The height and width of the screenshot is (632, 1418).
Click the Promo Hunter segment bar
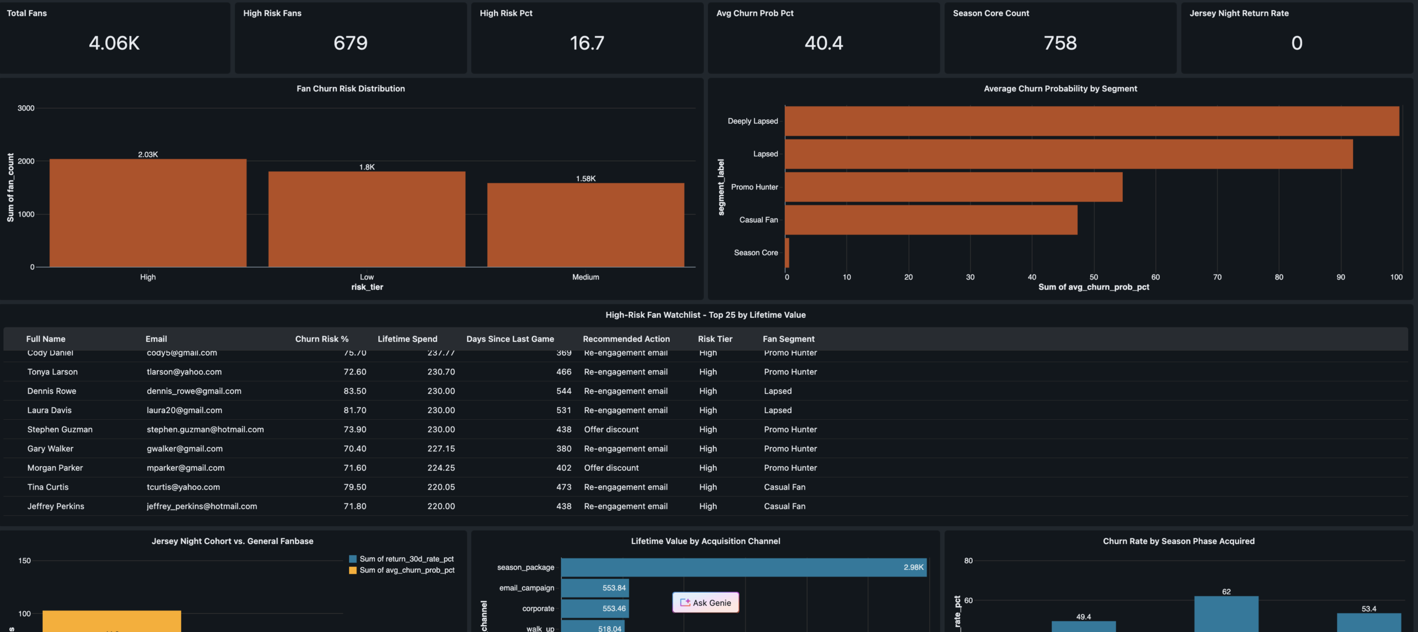(x=954, y=187)
